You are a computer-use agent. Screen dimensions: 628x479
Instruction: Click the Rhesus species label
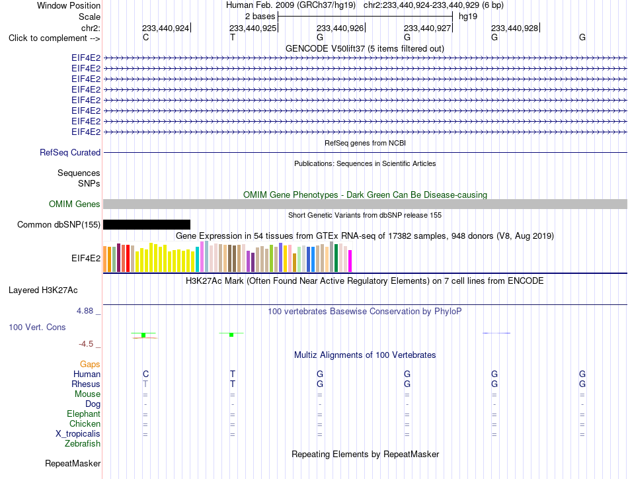pos(86,384)
